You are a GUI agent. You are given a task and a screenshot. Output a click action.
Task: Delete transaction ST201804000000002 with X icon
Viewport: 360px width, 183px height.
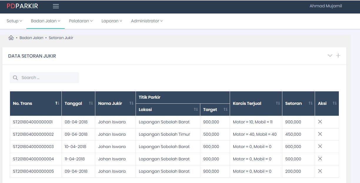point(320,134)
